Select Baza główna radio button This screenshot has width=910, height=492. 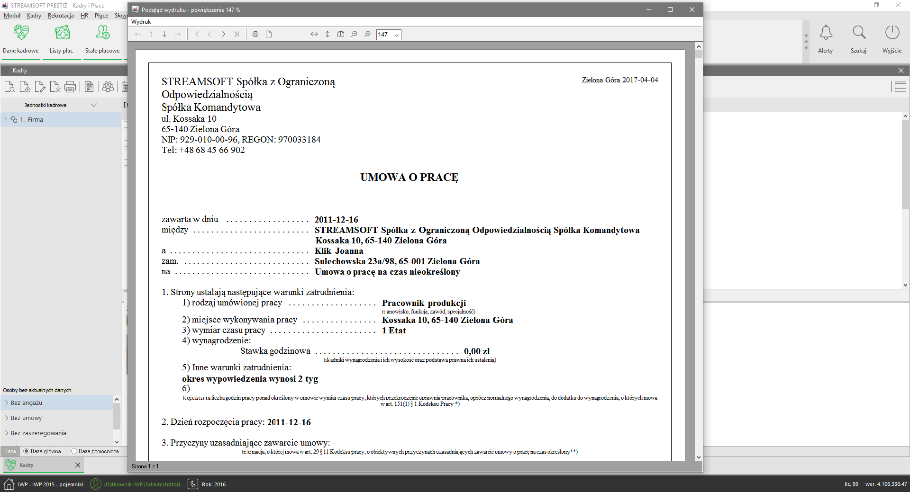point(27,451)
